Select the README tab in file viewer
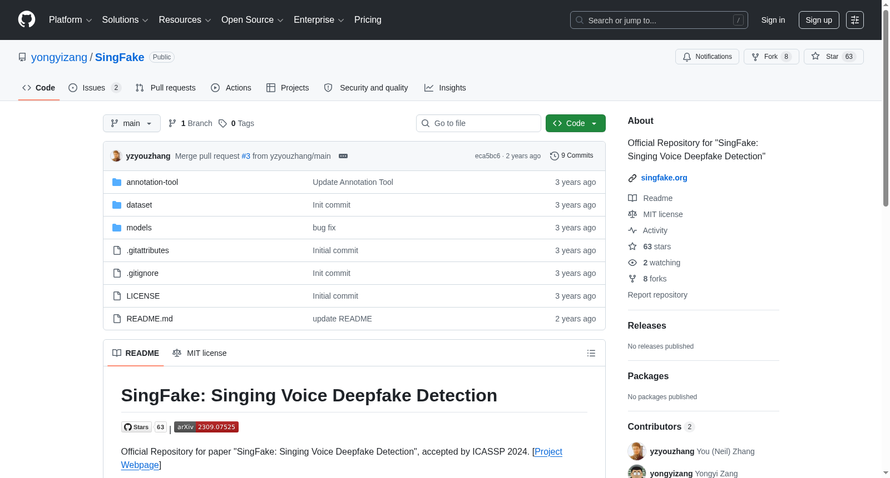Screen dimensions: 890x478 pos(136,353)
